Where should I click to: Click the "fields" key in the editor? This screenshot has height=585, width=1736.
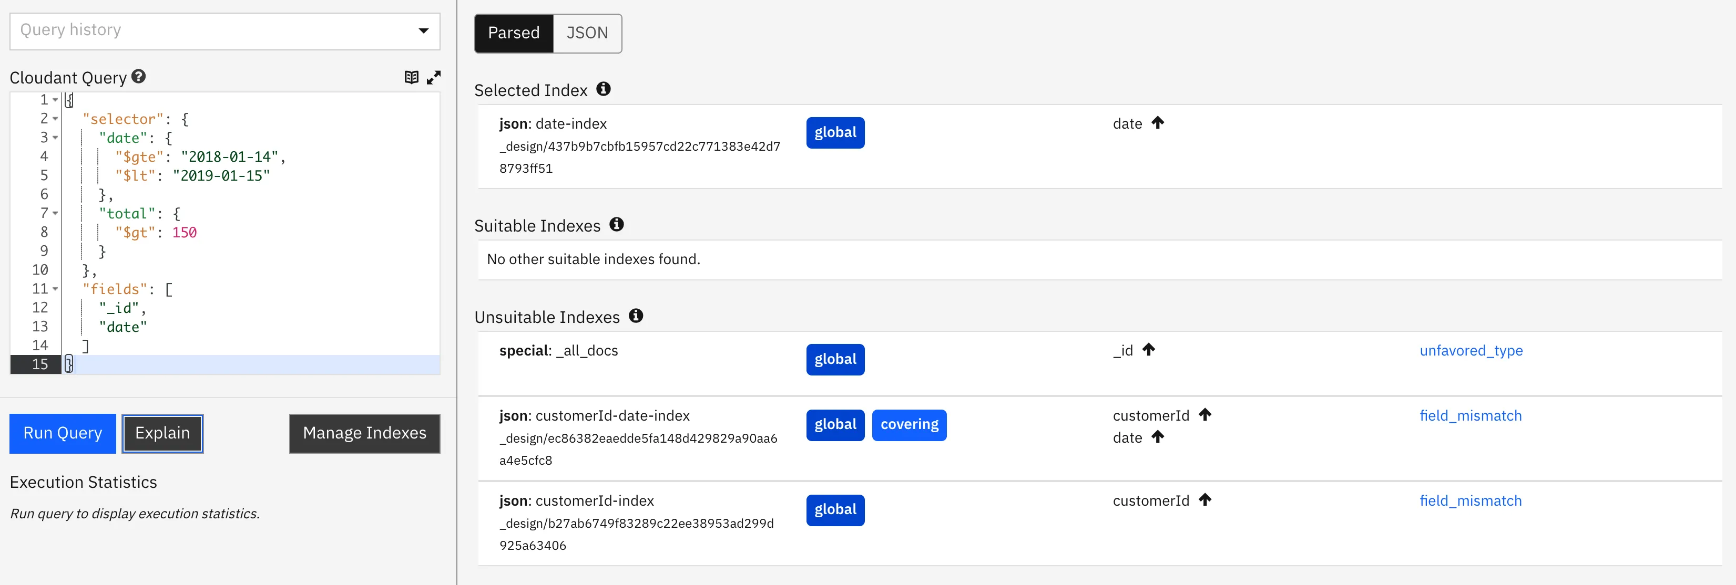coord(119,289)
